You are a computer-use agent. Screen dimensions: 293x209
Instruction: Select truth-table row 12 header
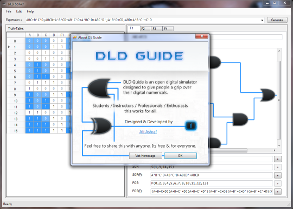16,113
